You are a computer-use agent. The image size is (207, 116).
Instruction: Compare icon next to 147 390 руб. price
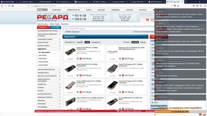click(x=120, y=92)
